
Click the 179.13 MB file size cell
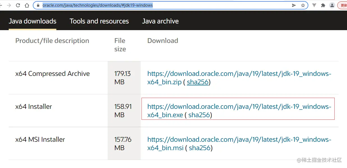pyautogui.click(x=124, y=78)
